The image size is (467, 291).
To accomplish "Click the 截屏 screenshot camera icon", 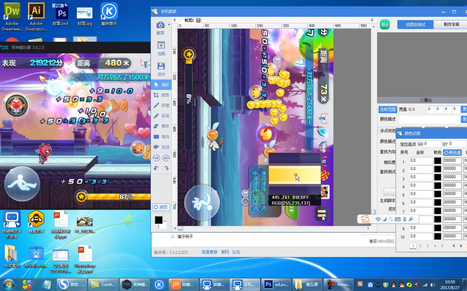I will point(160,25).
